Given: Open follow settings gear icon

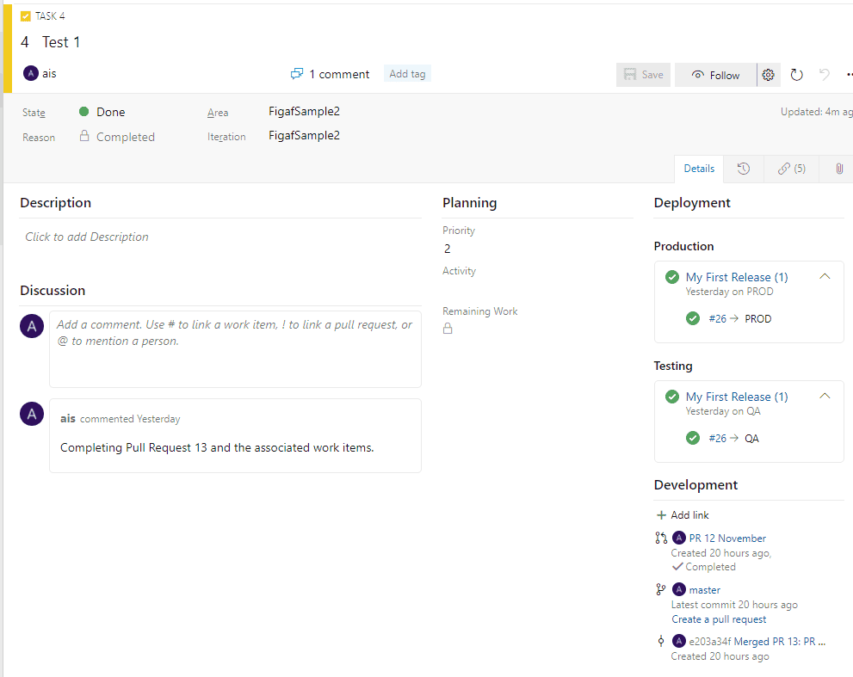Looking at the screenshot, I should (x=768, y=75).
